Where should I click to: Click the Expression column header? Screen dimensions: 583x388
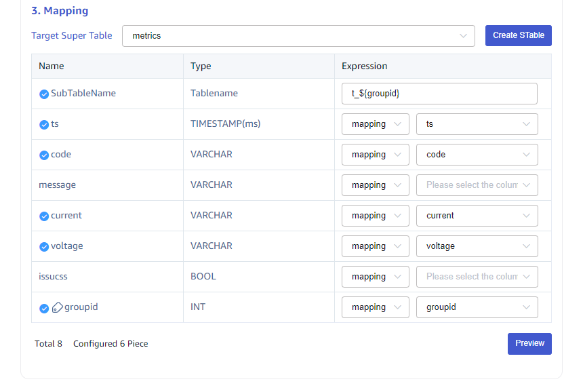[x=365, y=66]
